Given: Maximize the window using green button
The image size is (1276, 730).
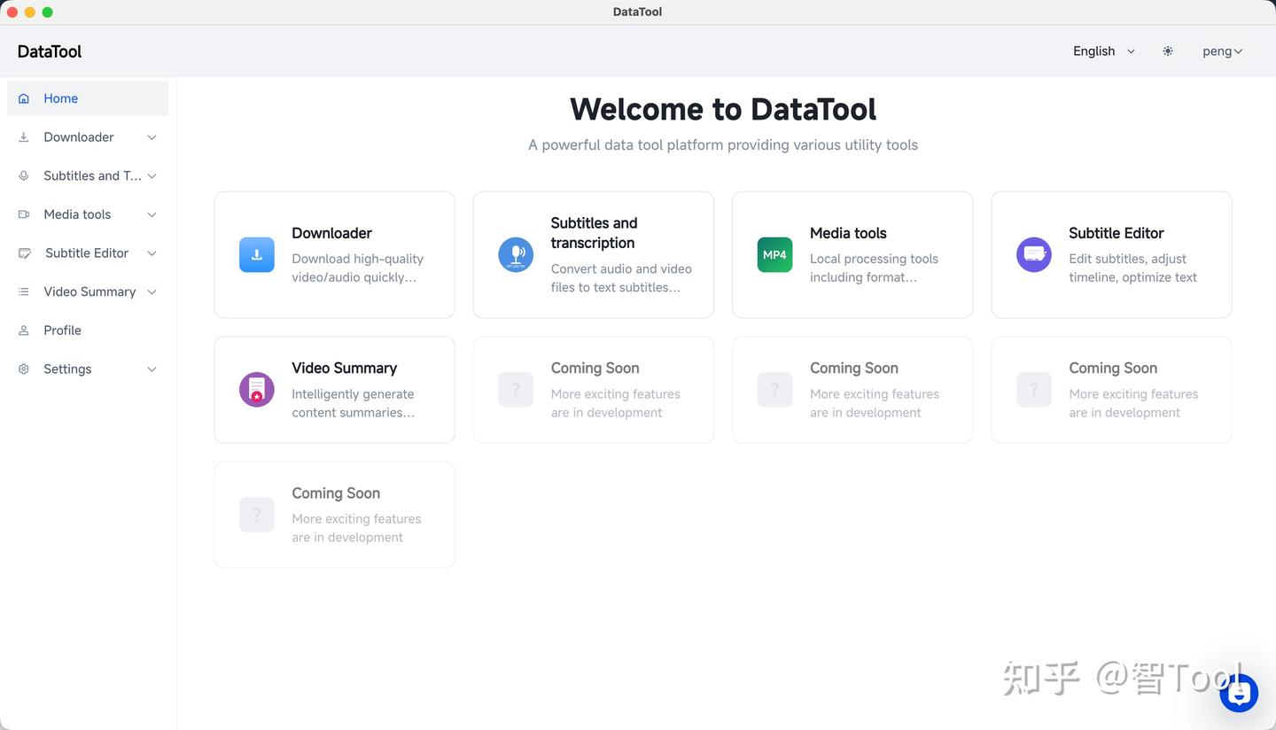Looking at the screenshot, I should [48, 12].
